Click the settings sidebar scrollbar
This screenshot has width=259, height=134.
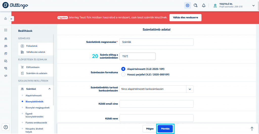53,70
